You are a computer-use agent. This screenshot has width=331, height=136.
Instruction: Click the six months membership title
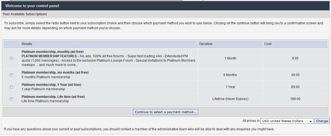pos(55,72)
